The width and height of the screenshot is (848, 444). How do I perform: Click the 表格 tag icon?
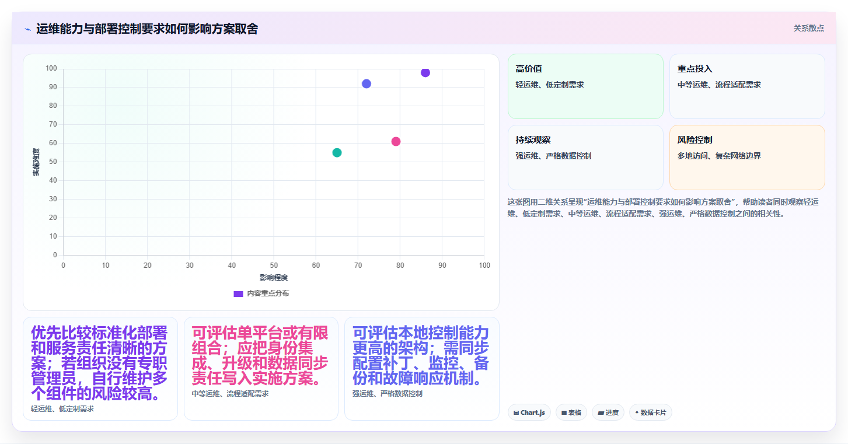click(x=564, y=412)
